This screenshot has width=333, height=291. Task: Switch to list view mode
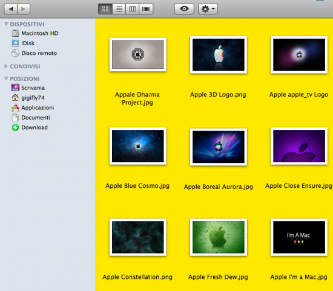pyautogui.click(x=119, y=9)
